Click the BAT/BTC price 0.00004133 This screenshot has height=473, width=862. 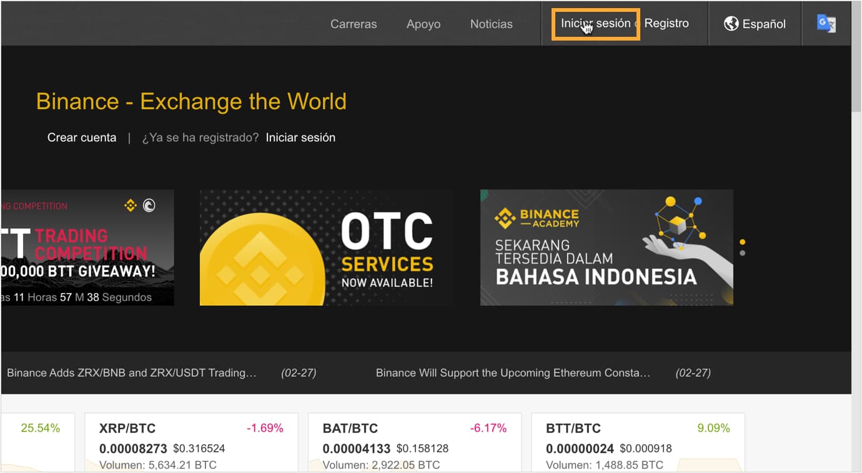point(357,448)
